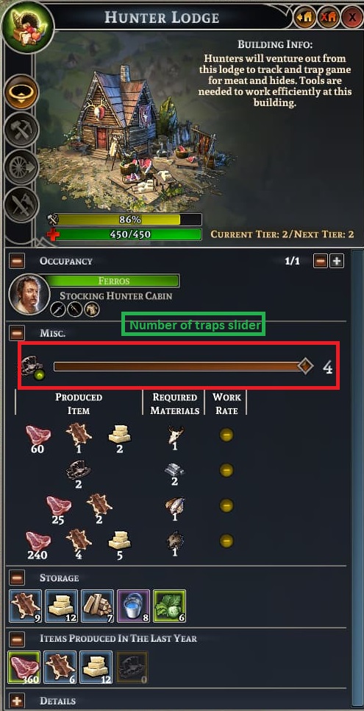This screenshot has height=711, width=364.
Task: Click the number of traps slider handle
Action: (305, 366)
